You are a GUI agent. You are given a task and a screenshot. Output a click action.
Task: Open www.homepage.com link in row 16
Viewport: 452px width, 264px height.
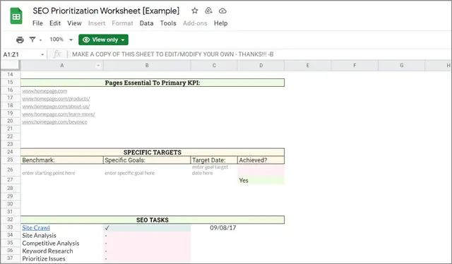44,91
